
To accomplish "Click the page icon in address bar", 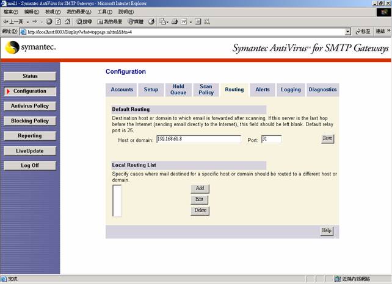I will tap(23, 32).
